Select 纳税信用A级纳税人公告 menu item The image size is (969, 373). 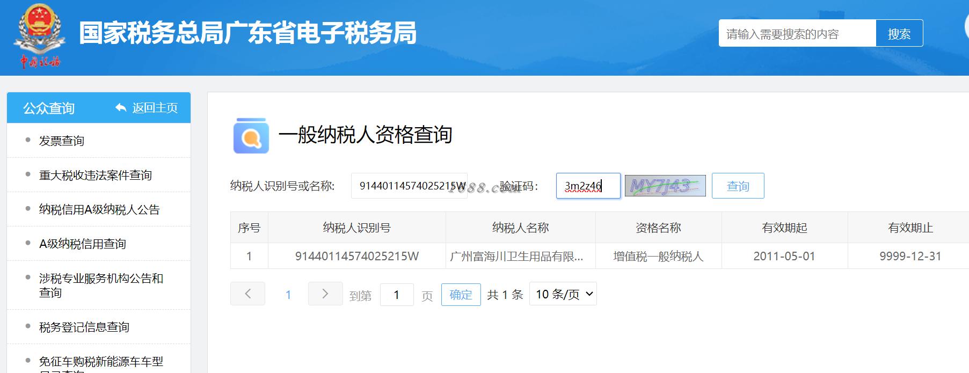[99, 209]
